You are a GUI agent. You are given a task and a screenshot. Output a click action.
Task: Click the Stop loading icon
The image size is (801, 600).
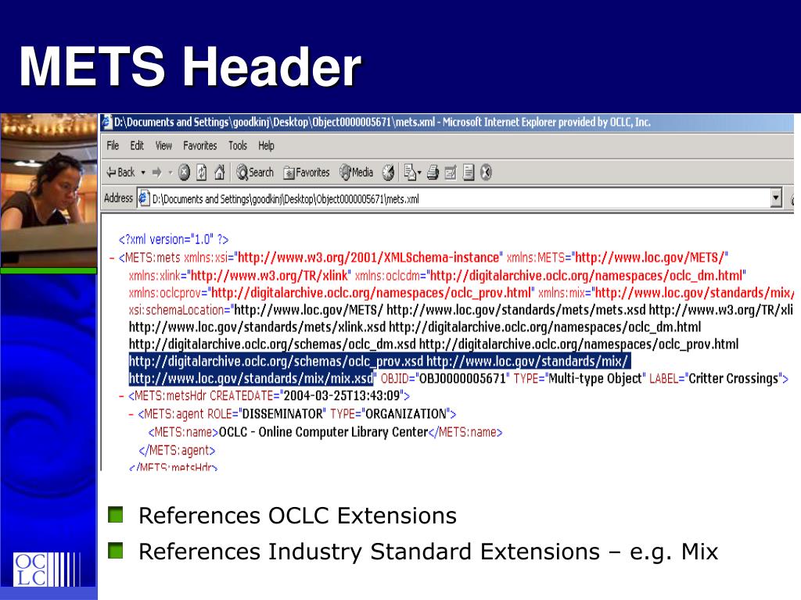point(184,173)
